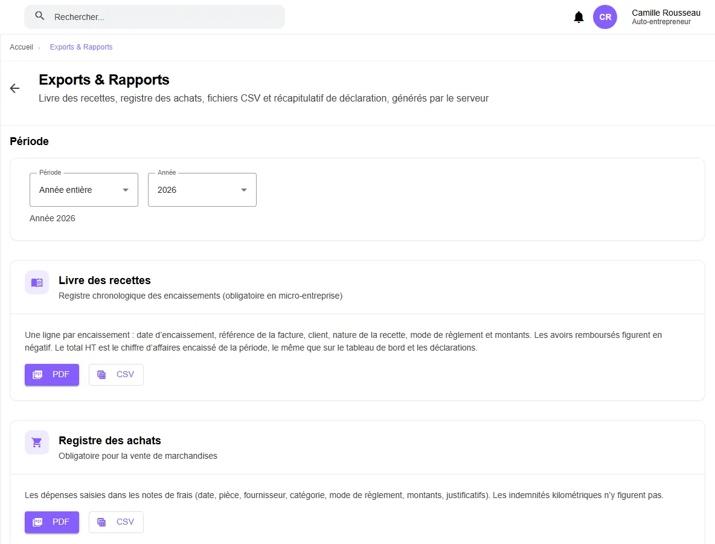Go back with the arrow icon
Image resolution: width=715 pixels, height=544 pixels.
[14, 88]
